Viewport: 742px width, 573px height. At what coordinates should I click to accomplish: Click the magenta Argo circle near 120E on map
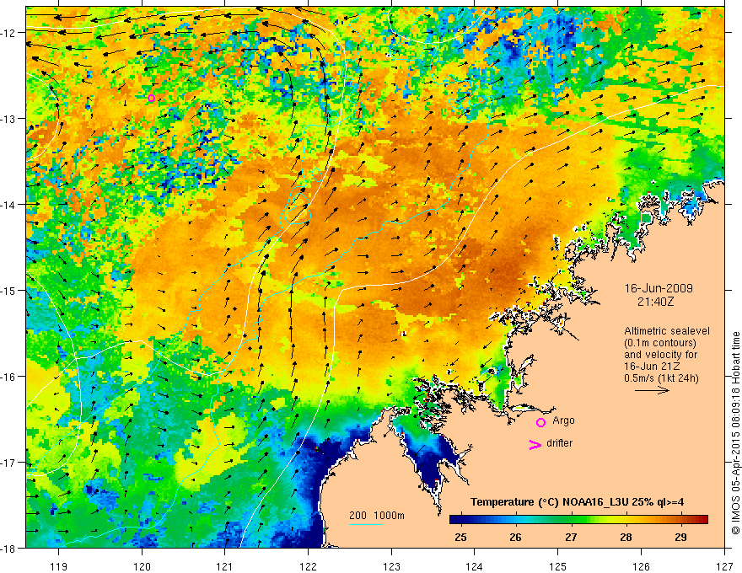151,99
